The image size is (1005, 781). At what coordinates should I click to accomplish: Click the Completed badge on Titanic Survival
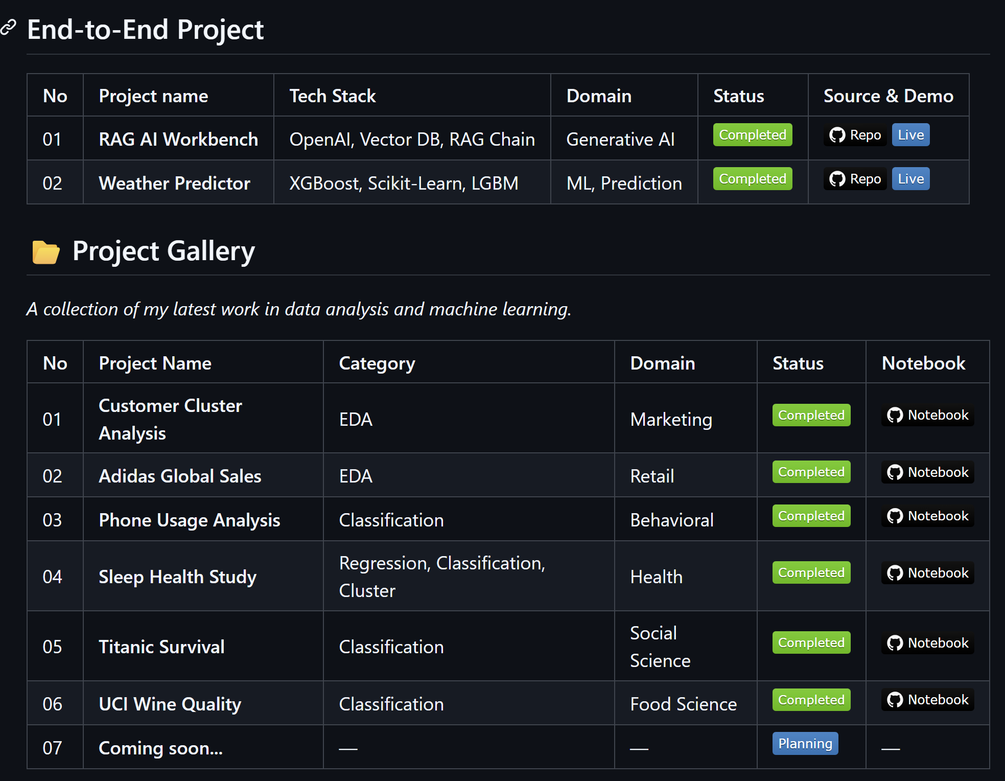[x=810, y=642]
